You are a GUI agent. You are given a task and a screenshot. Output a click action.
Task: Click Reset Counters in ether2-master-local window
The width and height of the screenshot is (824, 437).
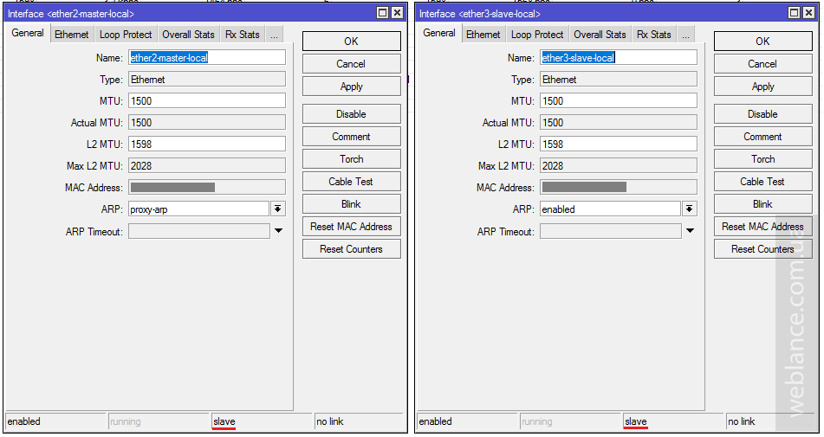(351, 249)
